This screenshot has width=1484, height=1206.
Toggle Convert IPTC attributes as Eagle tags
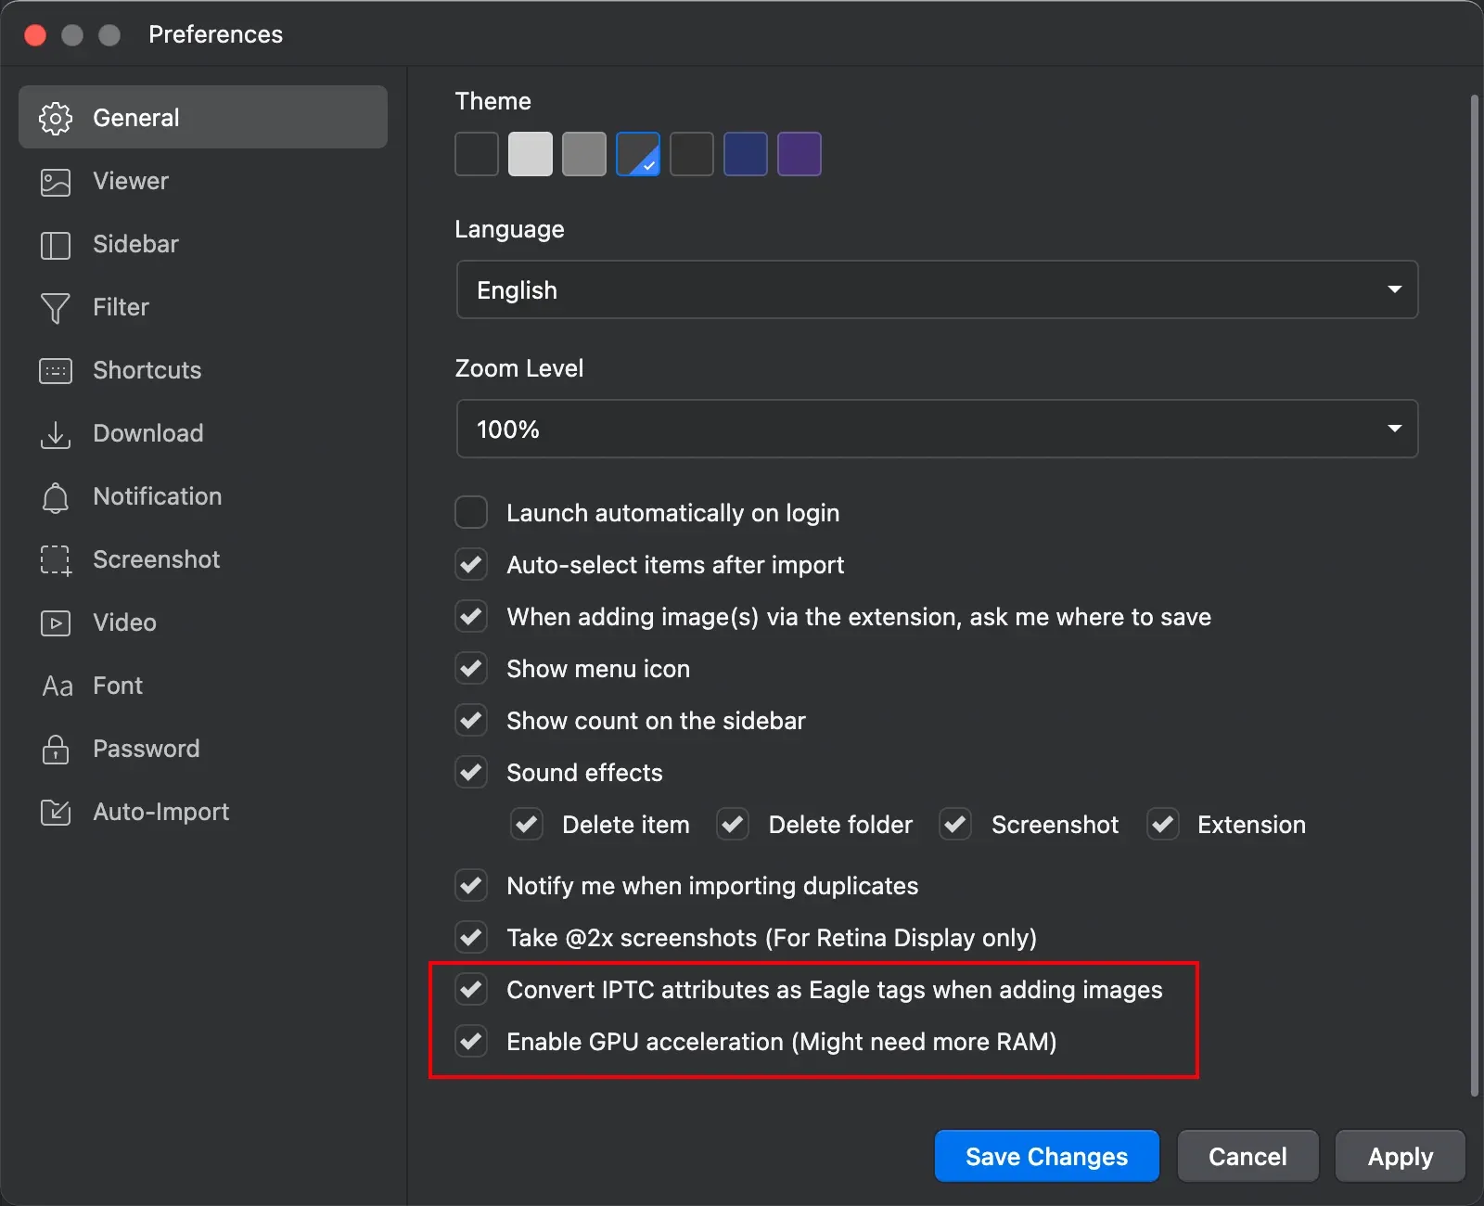tap(471, 989)
